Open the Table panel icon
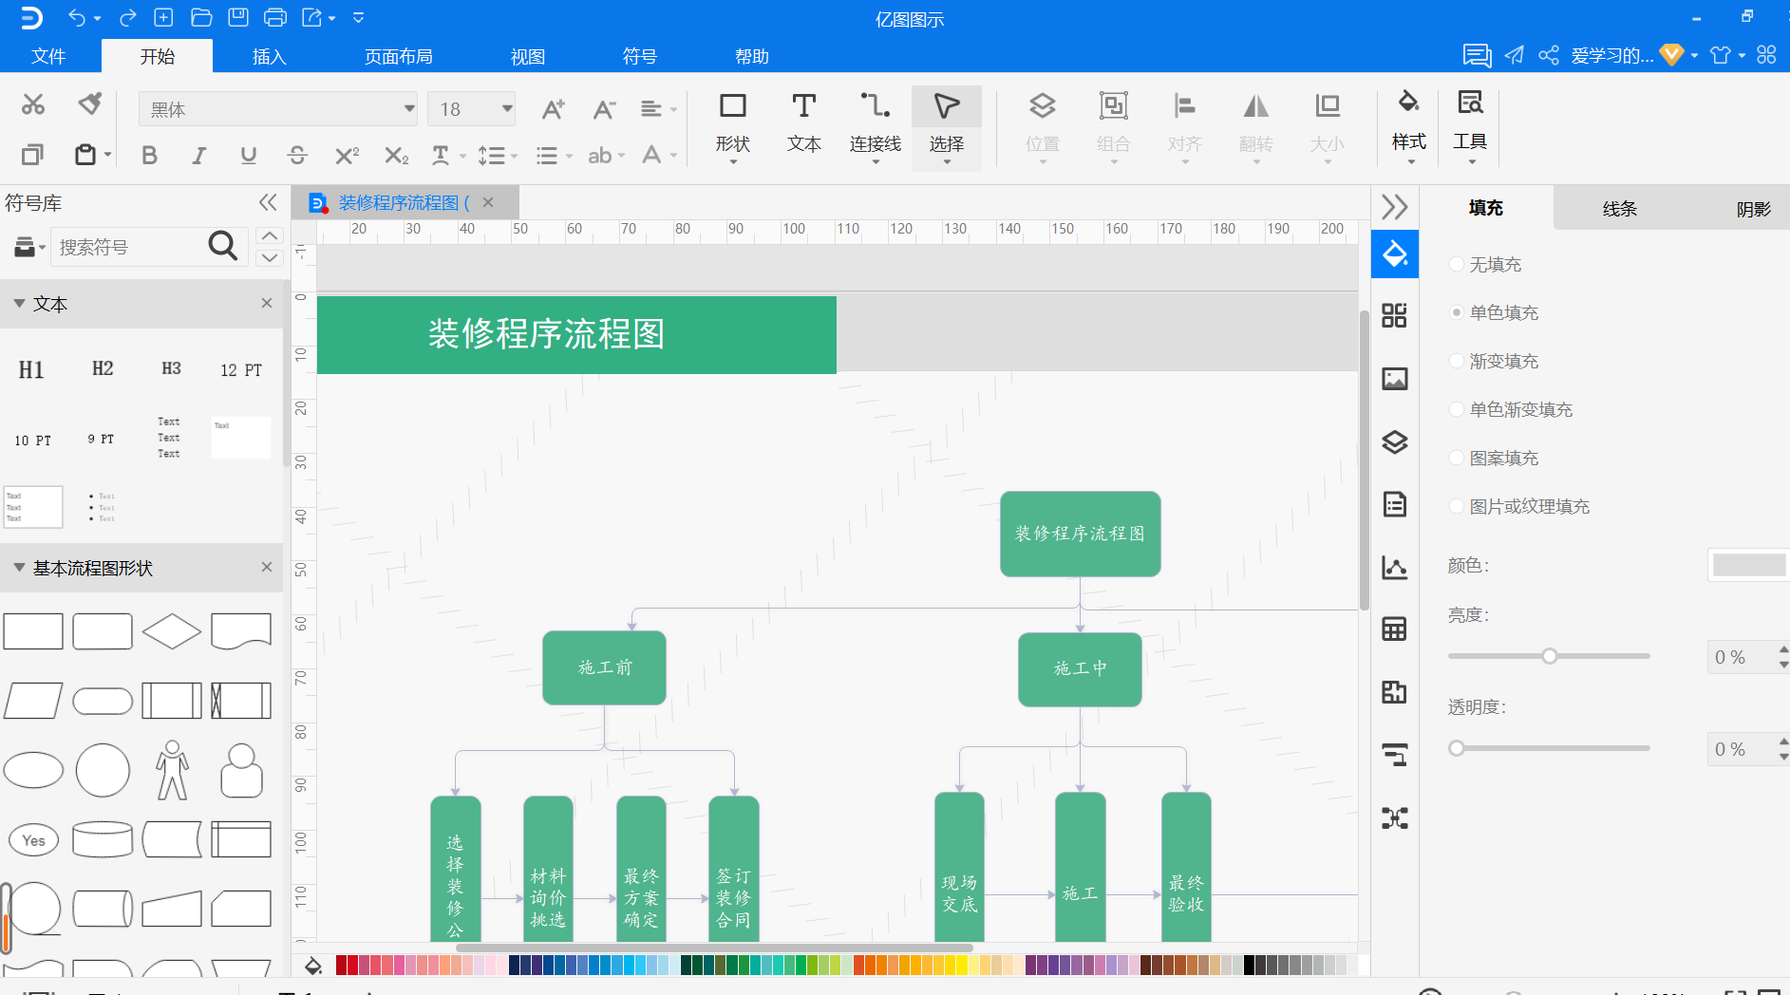1790x995 pixels. 1394,629
